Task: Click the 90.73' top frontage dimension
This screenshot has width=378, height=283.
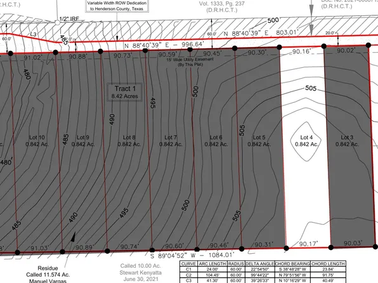Action: pos(122,55)
